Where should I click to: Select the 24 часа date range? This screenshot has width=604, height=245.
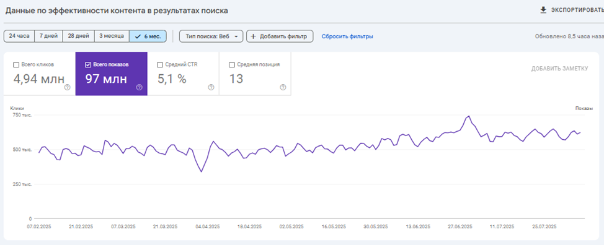[x=19, y=36]
